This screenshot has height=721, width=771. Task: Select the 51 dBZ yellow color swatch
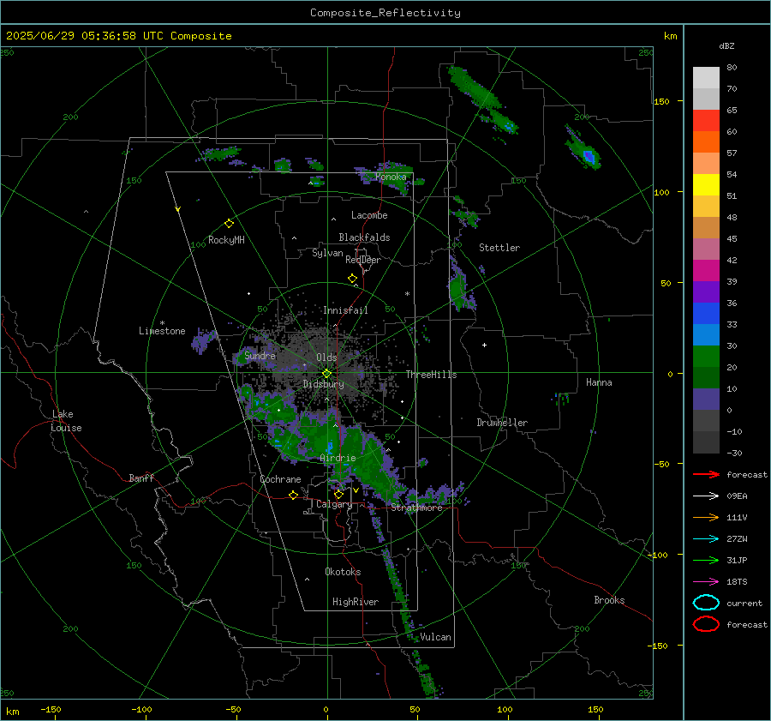coord(706,184)
